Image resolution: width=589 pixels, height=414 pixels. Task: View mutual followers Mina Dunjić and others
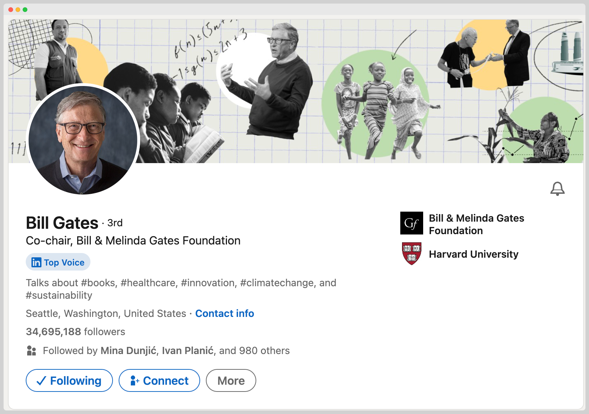coord(166,350)
